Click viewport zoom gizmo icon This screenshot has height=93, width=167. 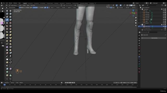[x=136, y=18]
